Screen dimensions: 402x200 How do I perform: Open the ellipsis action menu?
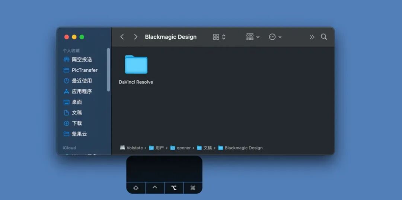pos(275,37)
